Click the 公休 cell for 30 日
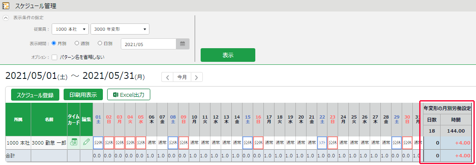The height and width of the screenshot is (165, 476). coord(407,142)
